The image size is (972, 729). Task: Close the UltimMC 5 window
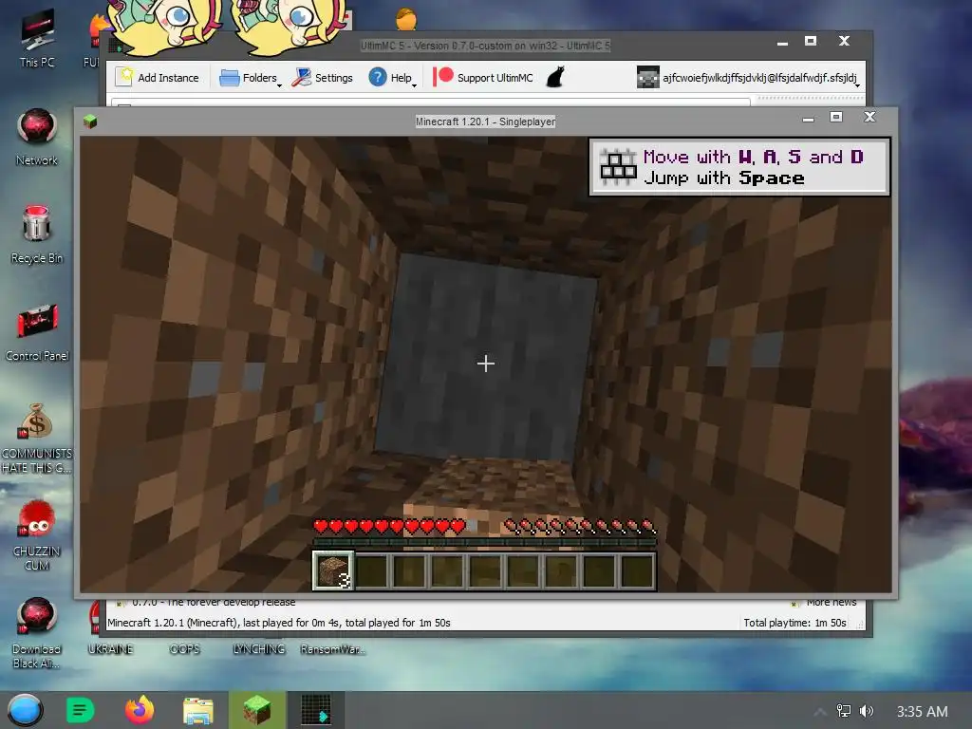point(844,41)
